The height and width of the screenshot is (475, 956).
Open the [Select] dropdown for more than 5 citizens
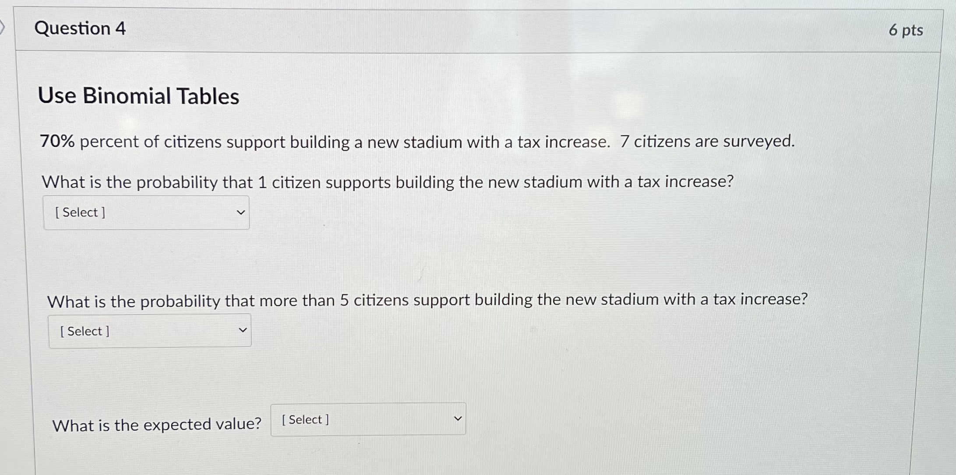click(x=150, y=331)
